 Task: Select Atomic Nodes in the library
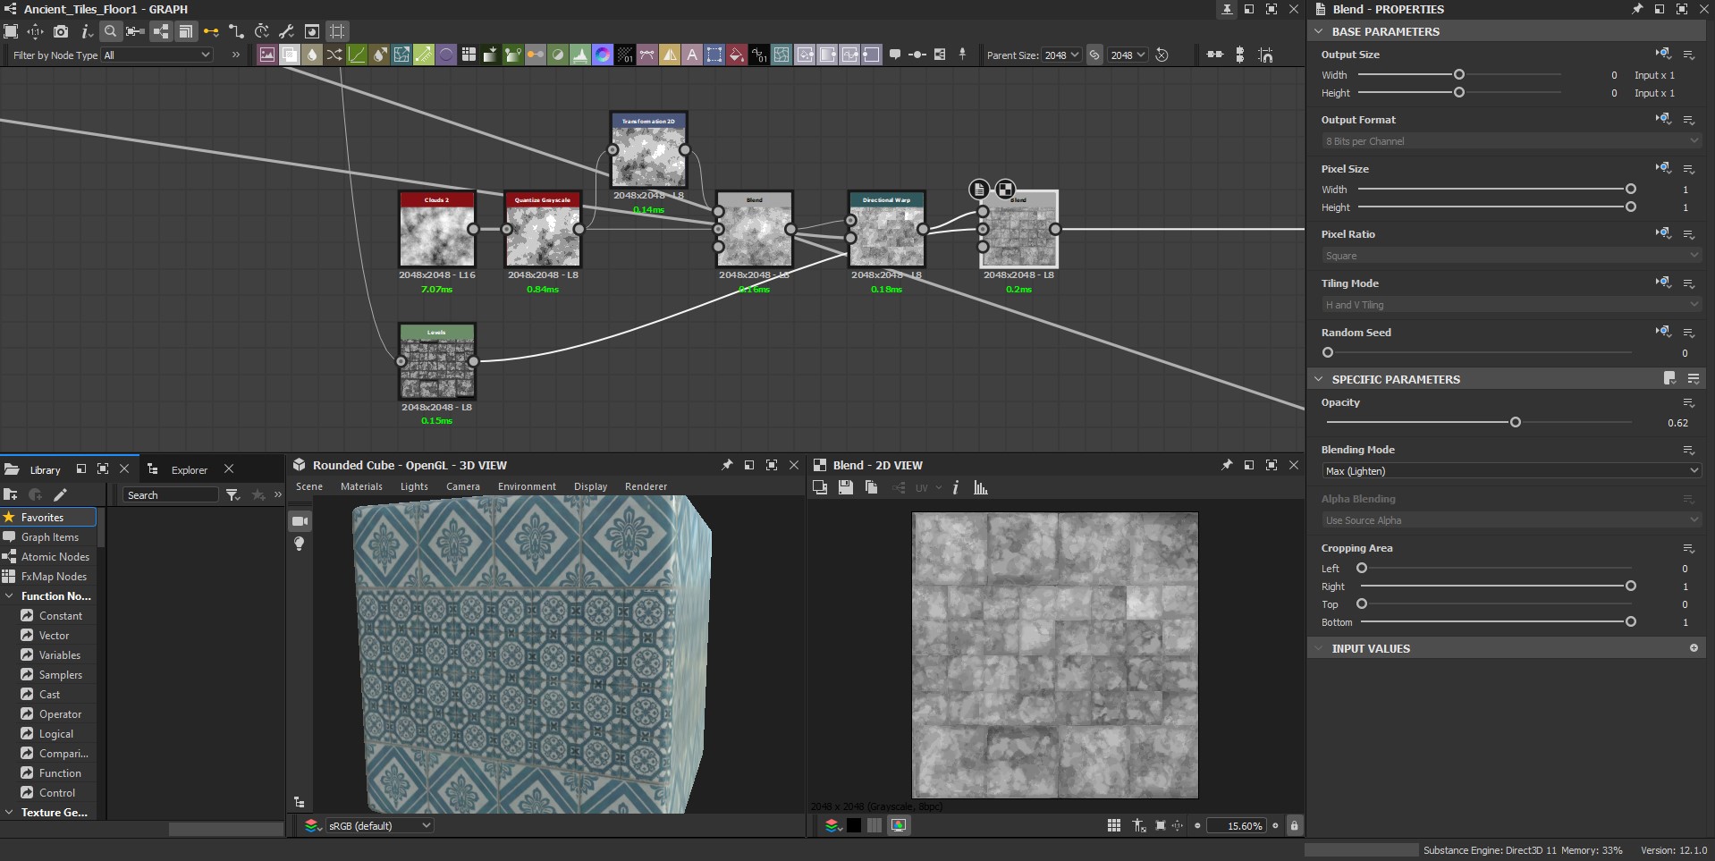coord(55,556)
